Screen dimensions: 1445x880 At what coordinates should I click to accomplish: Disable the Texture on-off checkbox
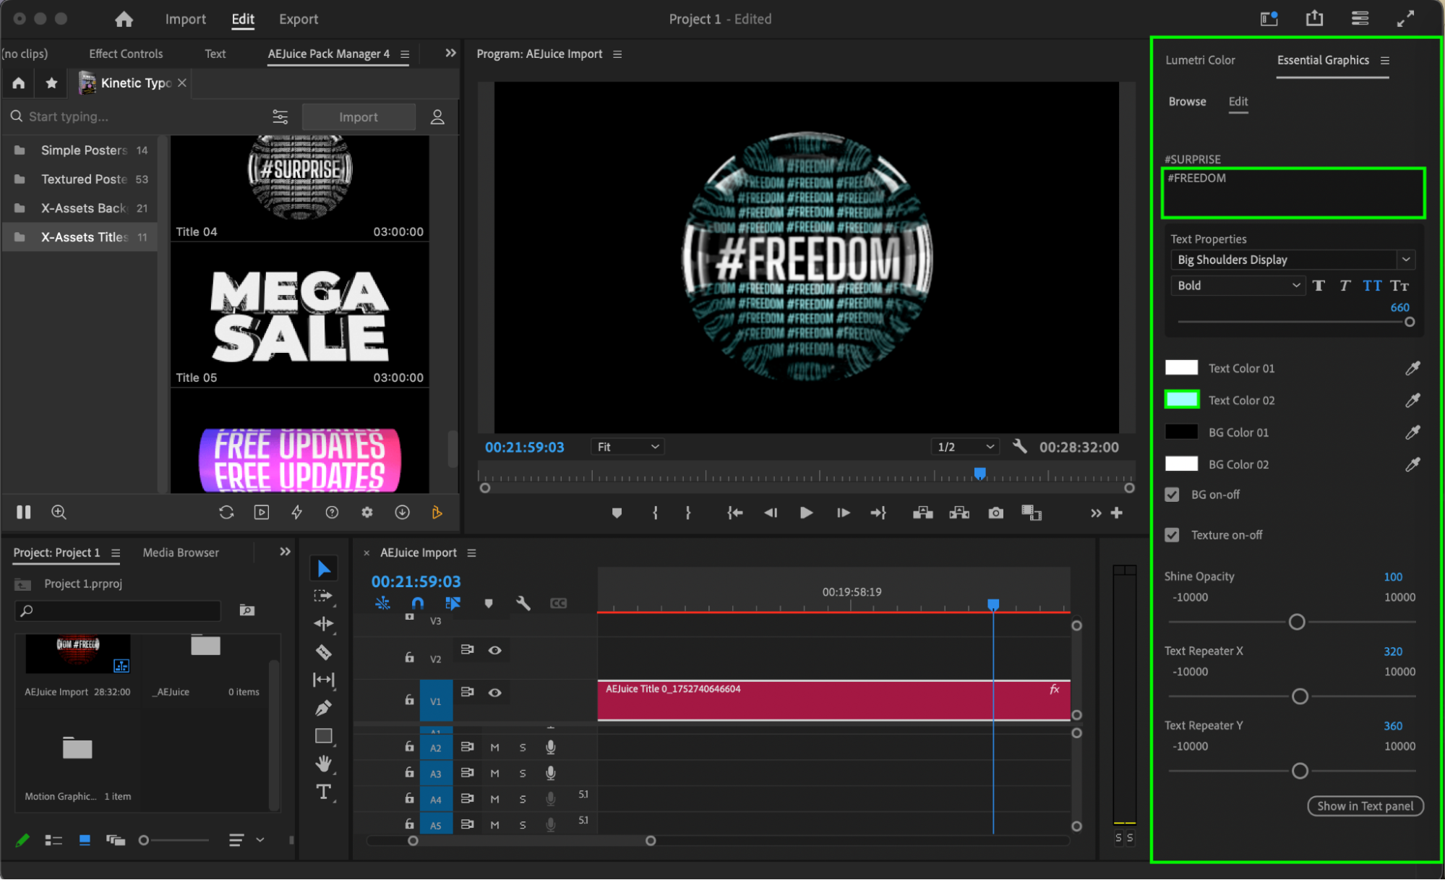pos(1172,535)
